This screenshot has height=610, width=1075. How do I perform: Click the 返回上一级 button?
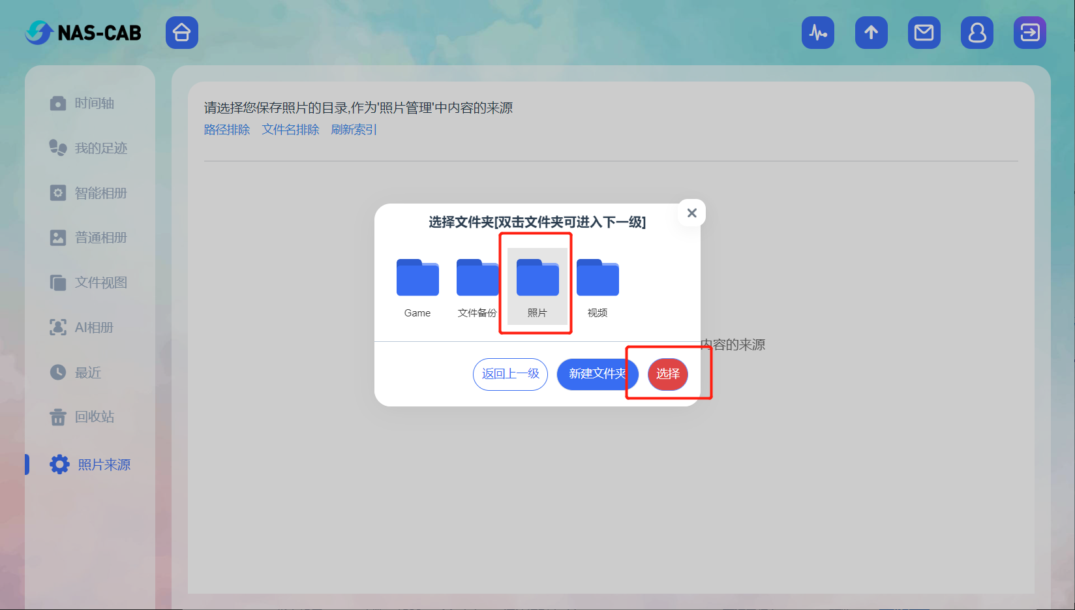tap(510, 374)
